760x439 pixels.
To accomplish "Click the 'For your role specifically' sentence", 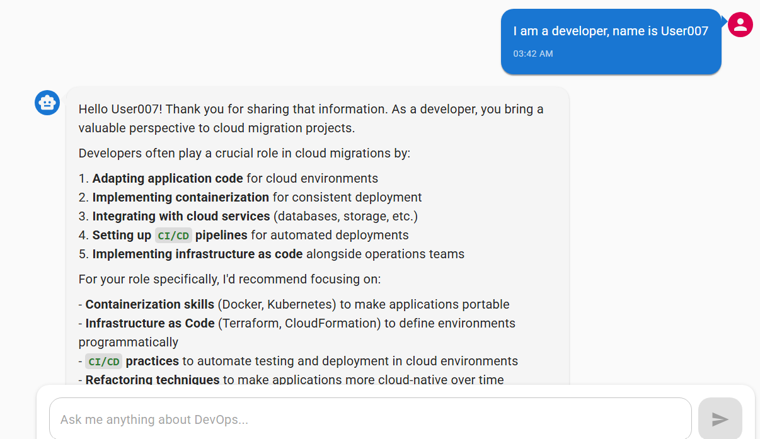I will [x=229, y=279].
